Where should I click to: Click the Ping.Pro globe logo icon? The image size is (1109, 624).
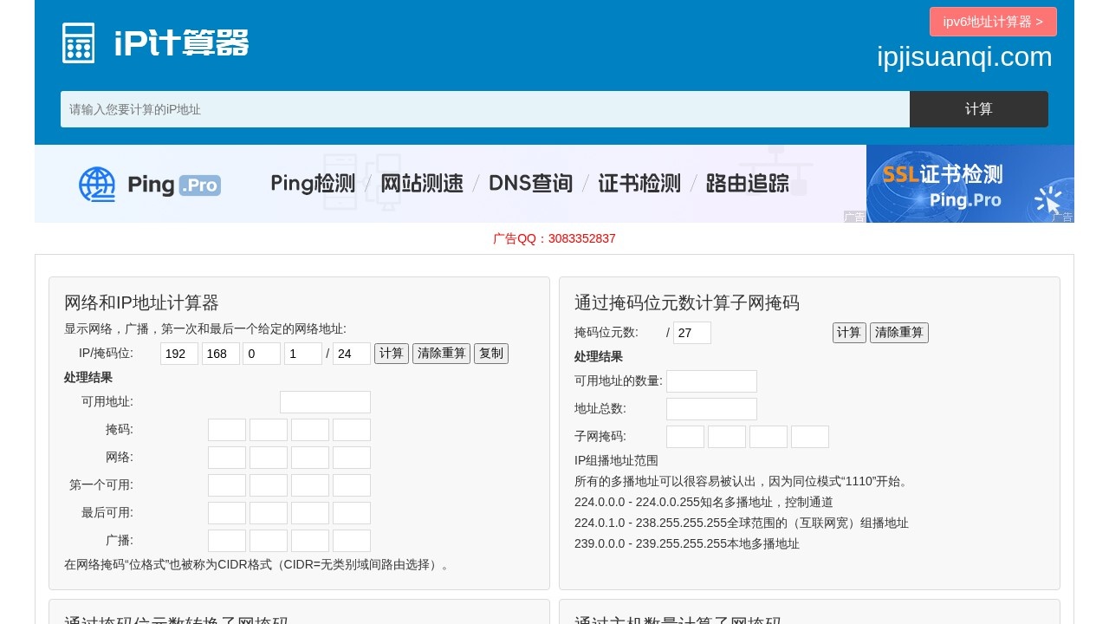tap(96, 184)
